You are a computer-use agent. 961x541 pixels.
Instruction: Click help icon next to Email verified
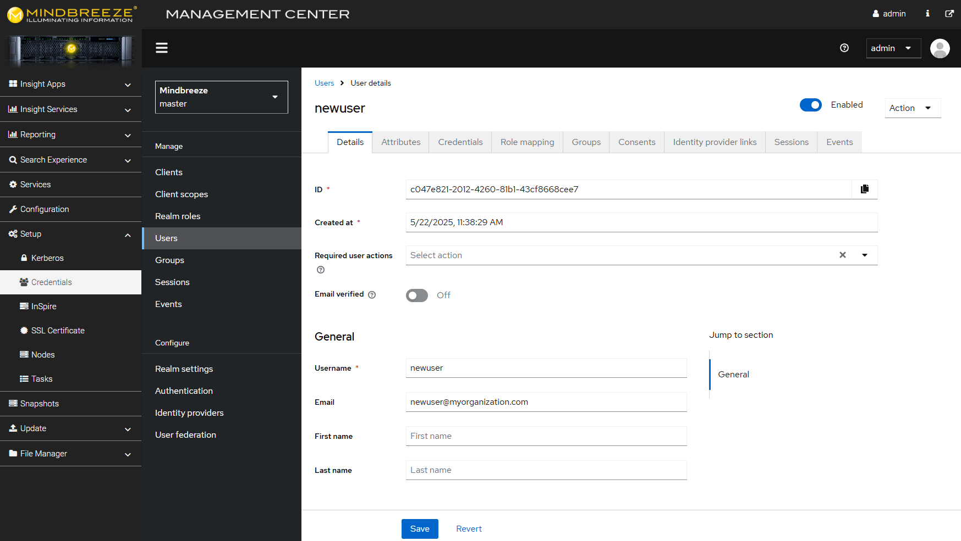point(372,295)
